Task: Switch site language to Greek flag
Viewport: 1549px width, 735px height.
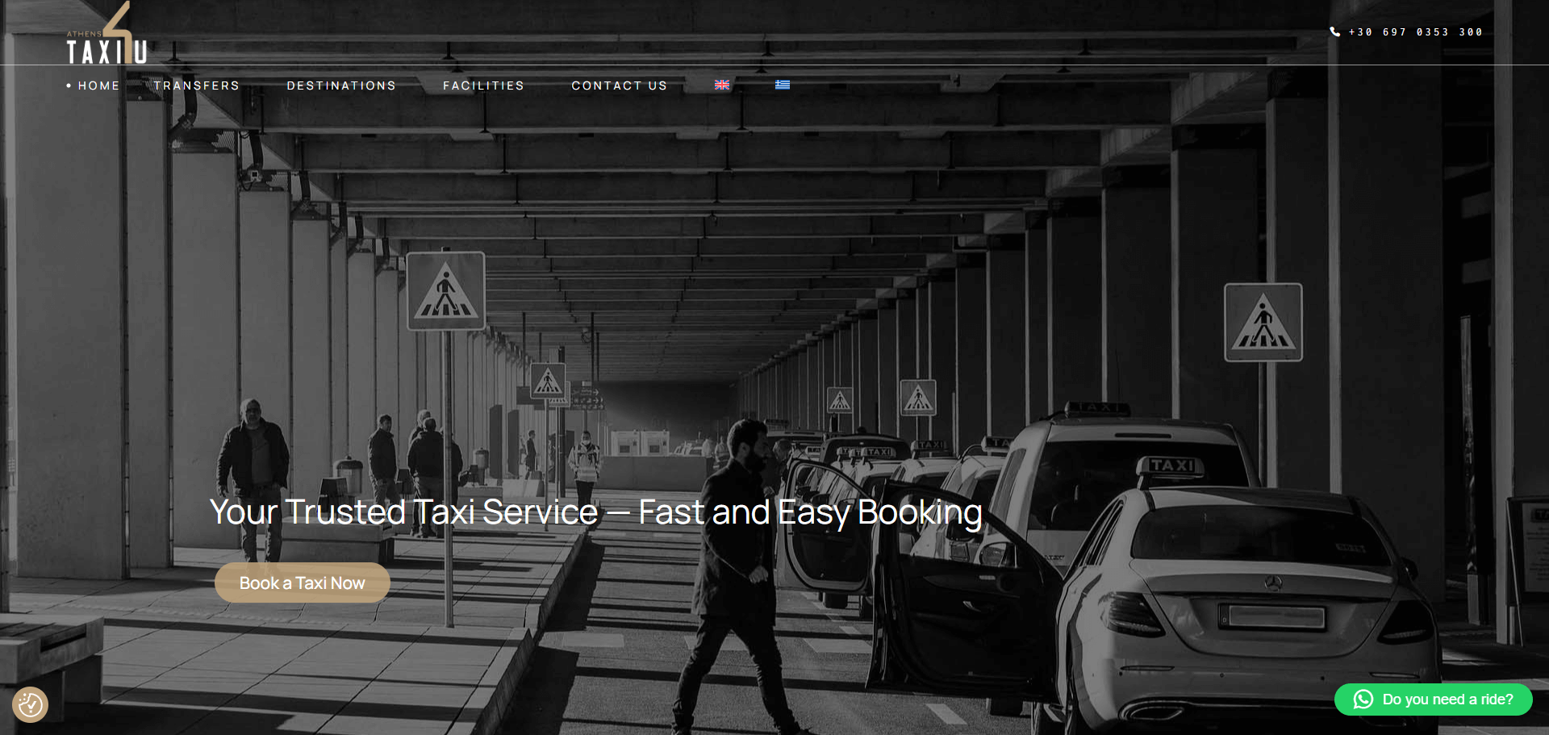Action: (x=783, y=85)
